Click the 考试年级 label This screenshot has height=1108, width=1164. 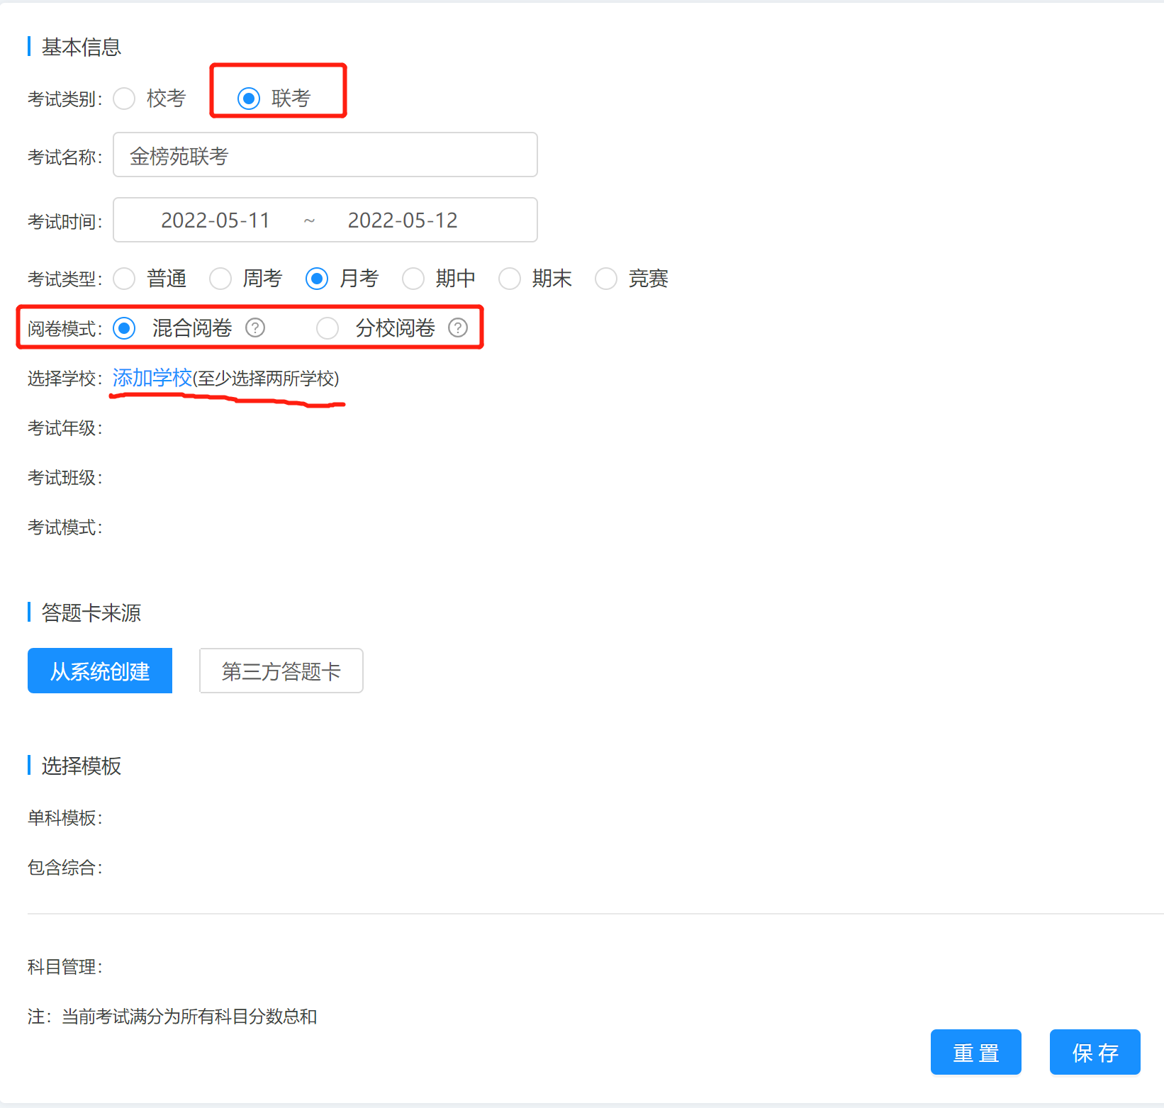[x=65, y=428]
